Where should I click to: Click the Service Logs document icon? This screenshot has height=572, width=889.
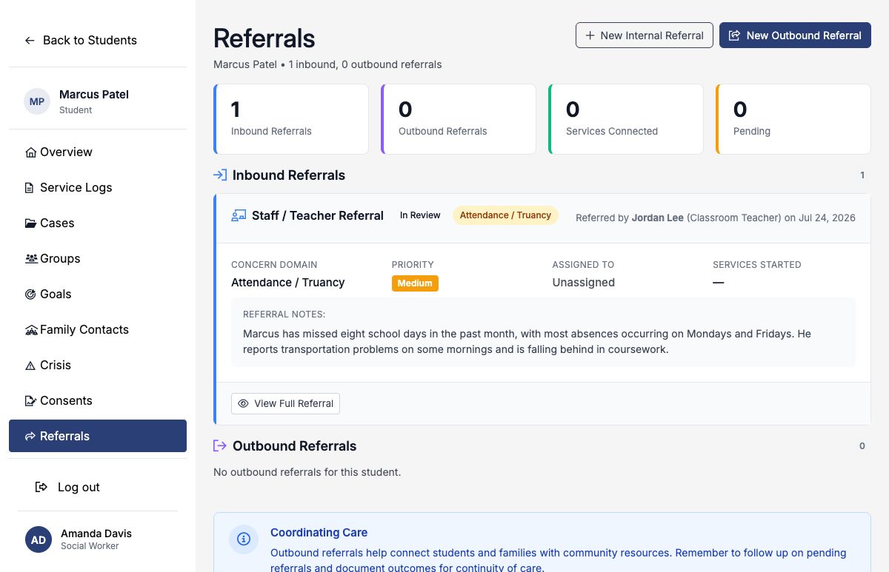click(x=30, y=188)
